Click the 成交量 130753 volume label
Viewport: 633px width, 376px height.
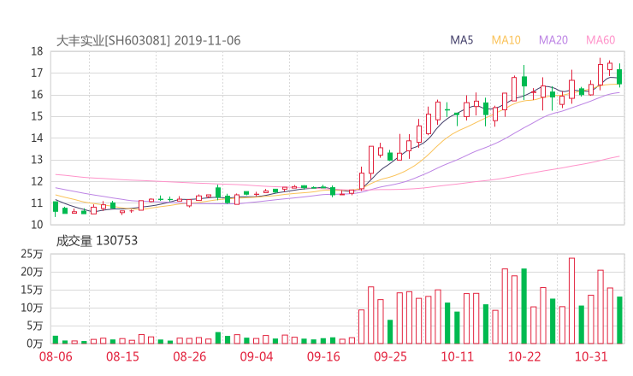pos(97,241)
